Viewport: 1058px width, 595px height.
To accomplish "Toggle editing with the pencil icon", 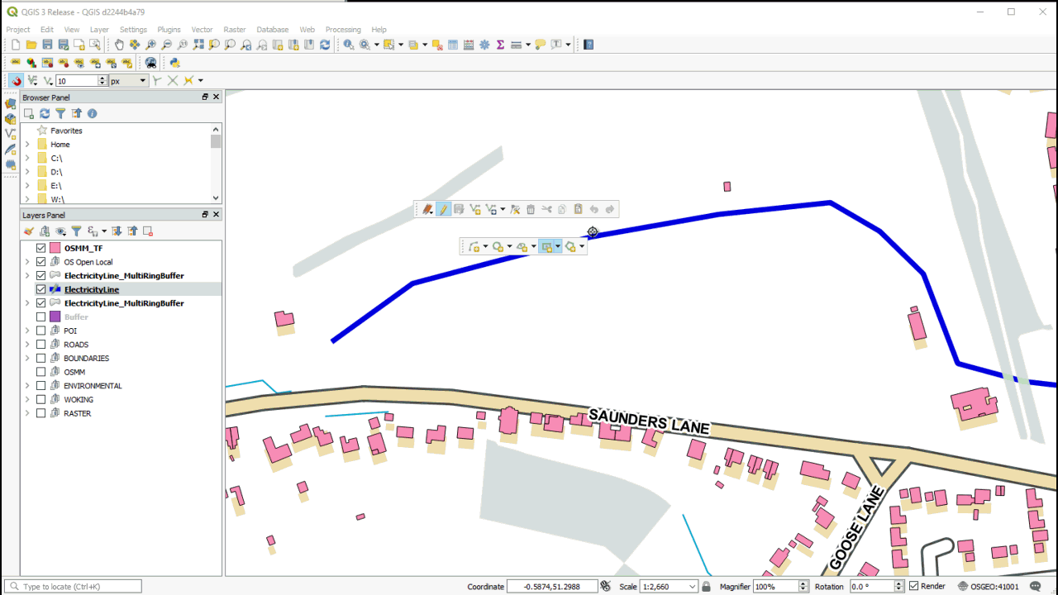I will [443, 210].
